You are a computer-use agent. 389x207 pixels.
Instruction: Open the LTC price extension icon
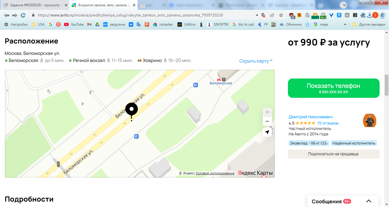point(323,16)
